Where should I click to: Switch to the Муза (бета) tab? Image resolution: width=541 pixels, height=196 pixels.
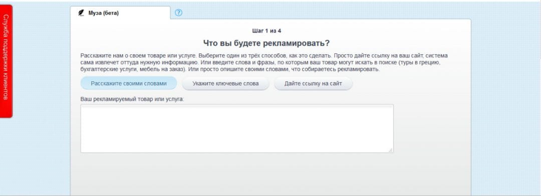point(120,12)
